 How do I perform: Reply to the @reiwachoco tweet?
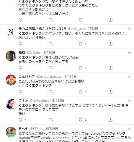[x=21, y=120]
